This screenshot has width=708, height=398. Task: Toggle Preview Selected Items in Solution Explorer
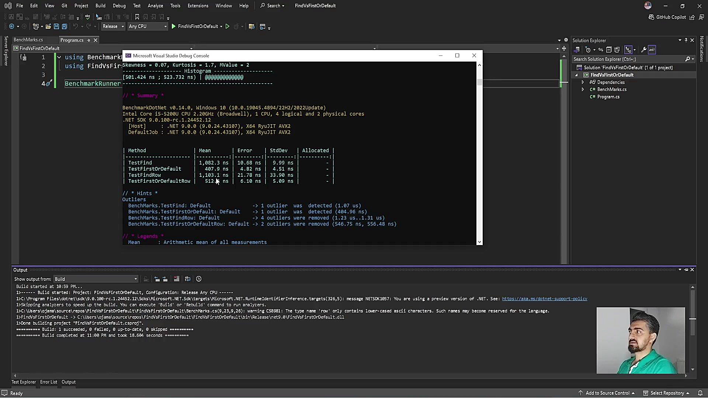[652, 50]
